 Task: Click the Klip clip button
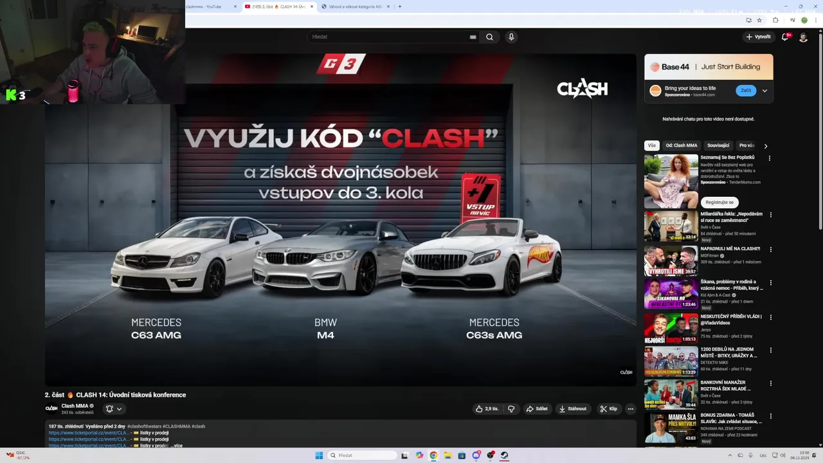(608, 408)
